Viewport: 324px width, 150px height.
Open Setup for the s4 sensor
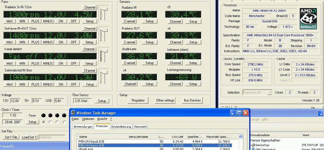150,84
